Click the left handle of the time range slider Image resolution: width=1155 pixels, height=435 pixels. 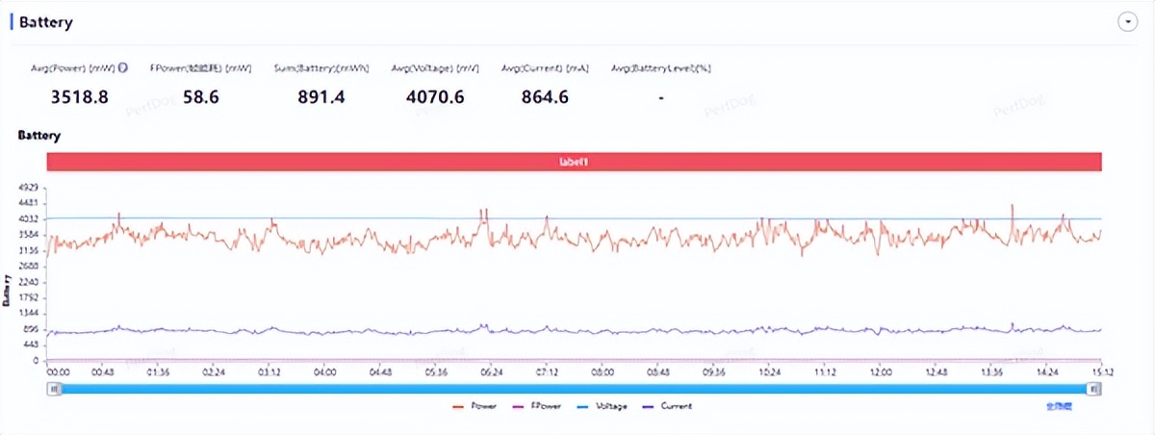point(55,388)
